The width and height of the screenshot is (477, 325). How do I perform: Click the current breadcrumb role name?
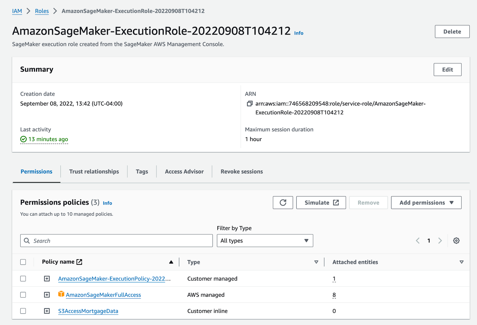tap(133, 11)
